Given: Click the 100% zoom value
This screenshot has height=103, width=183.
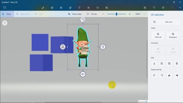Looking at the screenshot, I should click(138, 14).
